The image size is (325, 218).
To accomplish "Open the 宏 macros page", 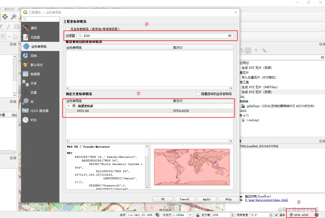I will coord(40,101).
